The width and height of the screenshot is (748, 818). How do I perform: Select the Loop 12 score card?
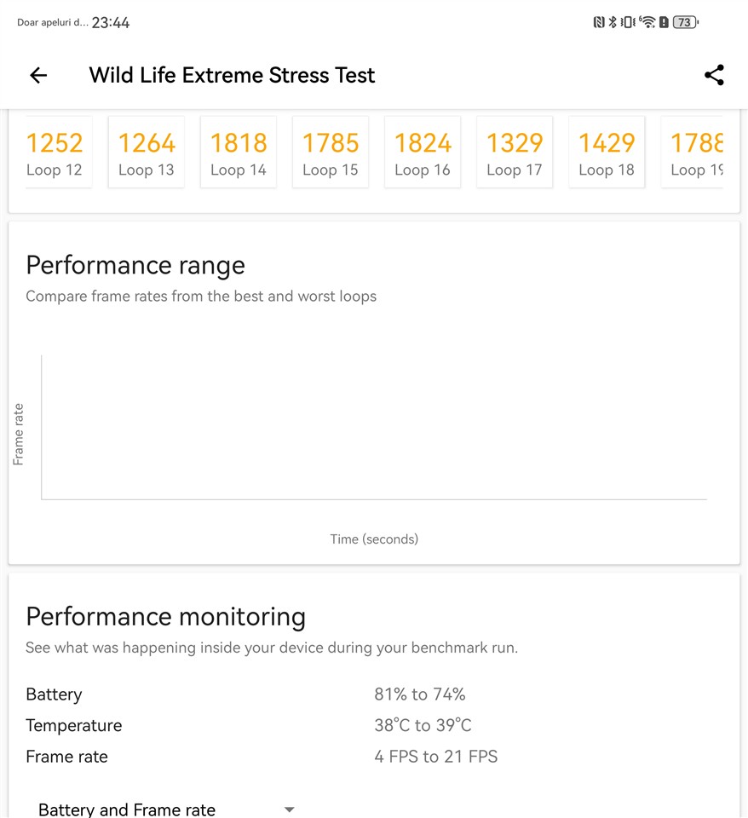point(56,153)
